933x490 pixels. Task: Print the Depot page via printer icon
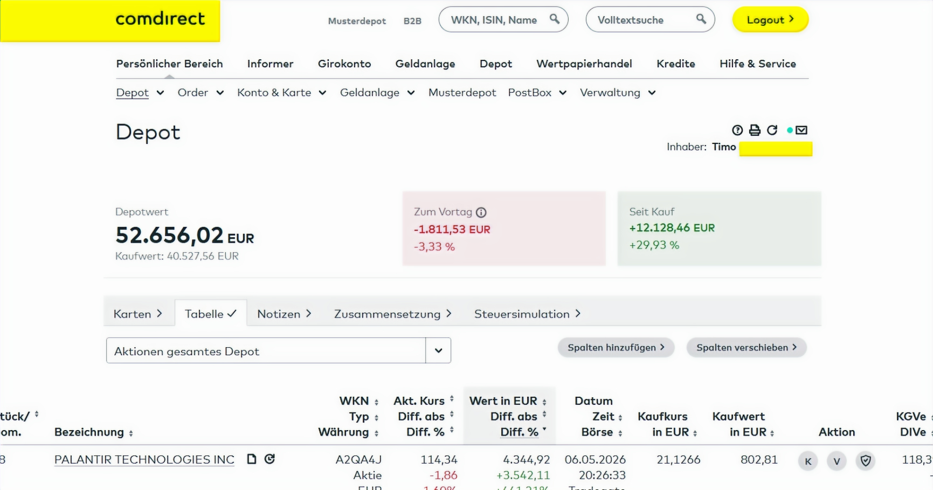pos(755,130)
